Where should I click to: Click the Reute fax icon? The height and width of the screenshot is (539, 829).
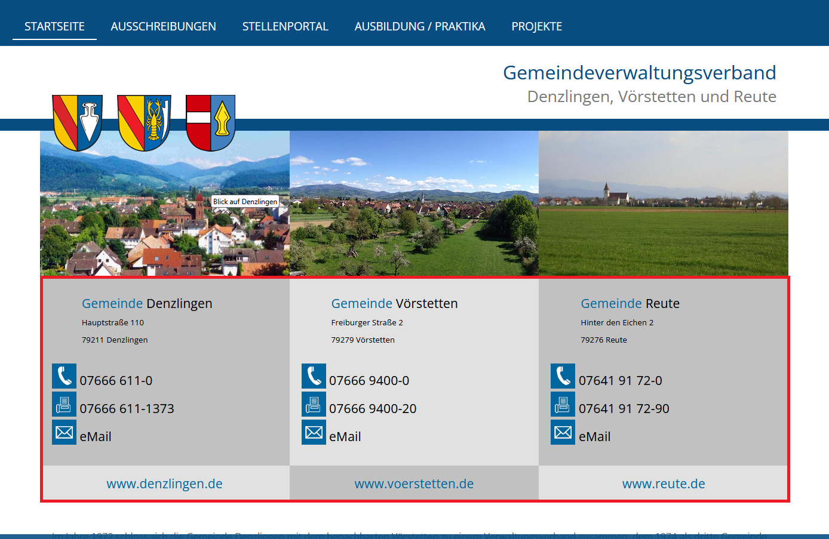click(563, 404)
